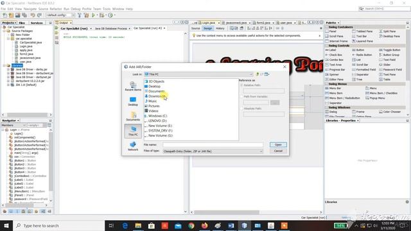Click the view menu icon in dialog
The width and height of the screenshot is (411, 231).
point(267,74)
